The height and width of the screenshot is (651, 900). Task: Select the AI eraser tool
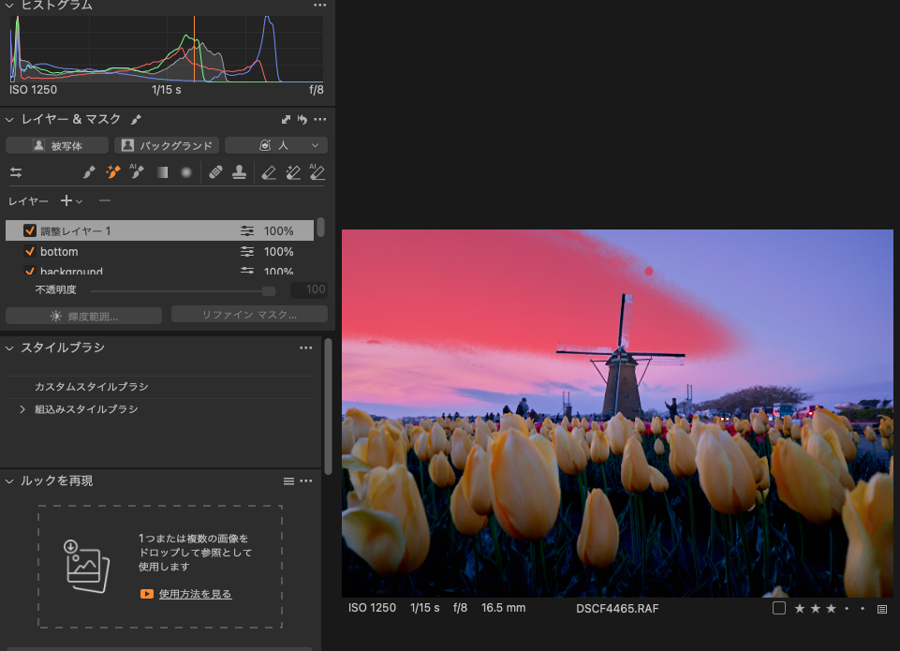(x=317, y=172)
